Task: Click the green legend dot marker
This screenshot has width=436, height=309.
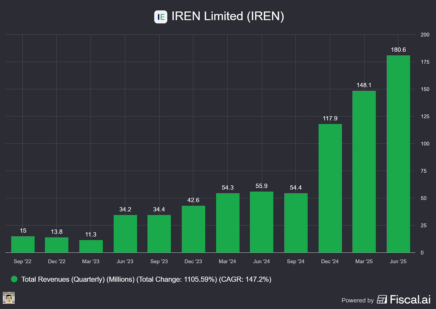Action: pos(14,279)
